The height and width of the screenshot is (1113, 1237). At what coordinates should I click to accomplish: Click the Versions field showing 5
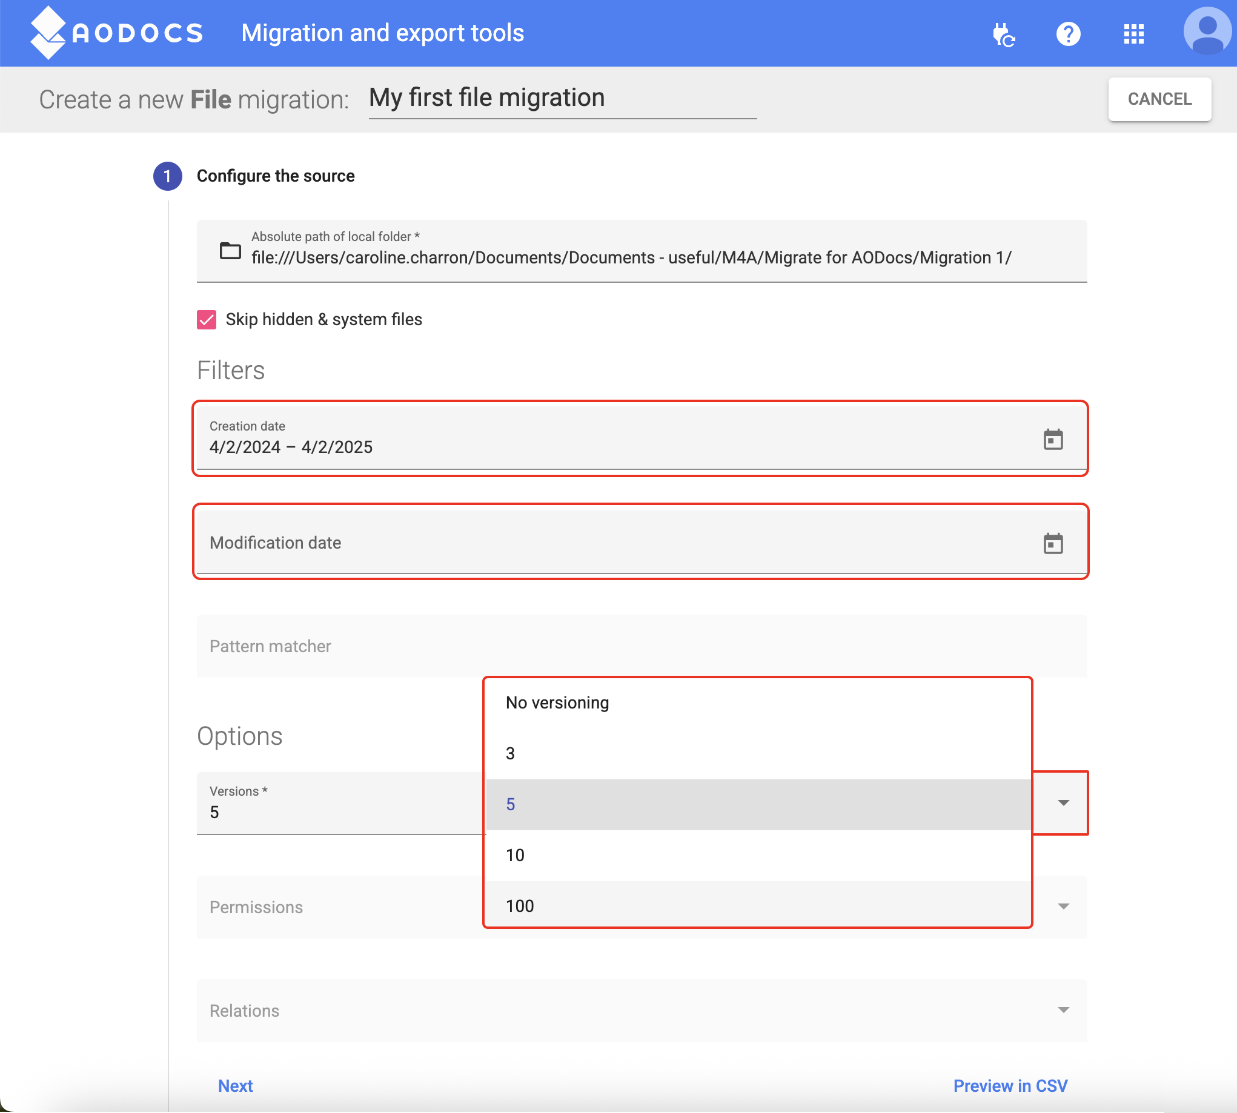click(x=341, y=803)
